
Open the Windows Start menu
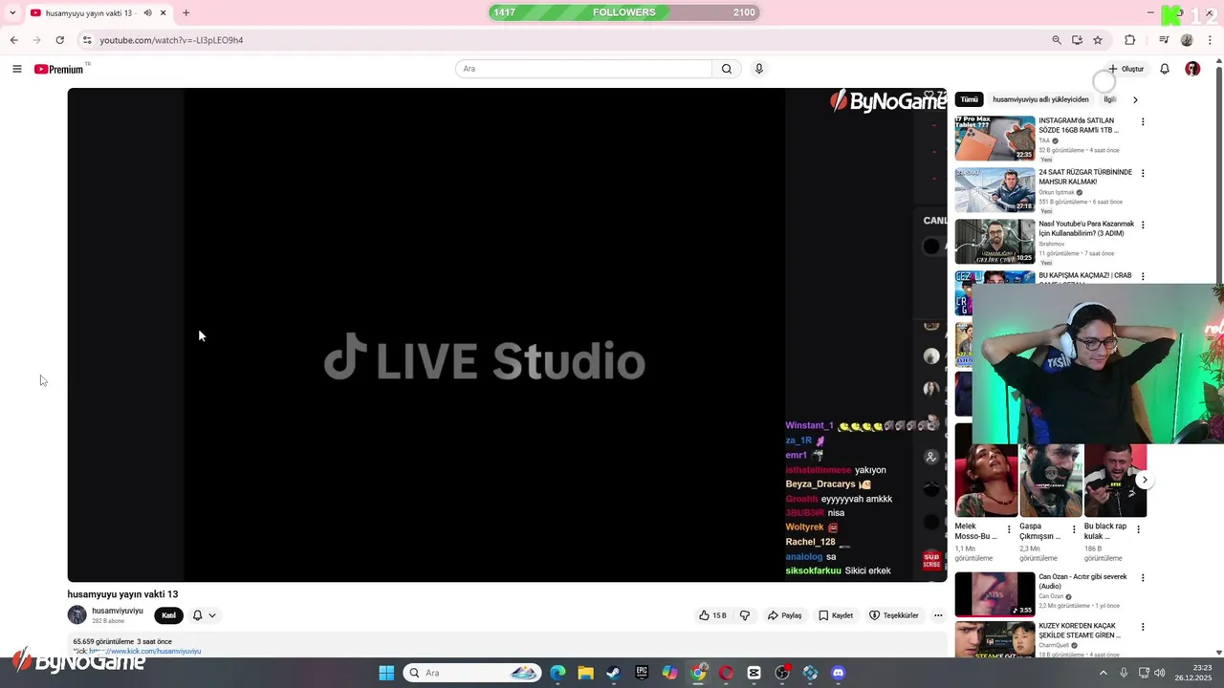(386, 673)
